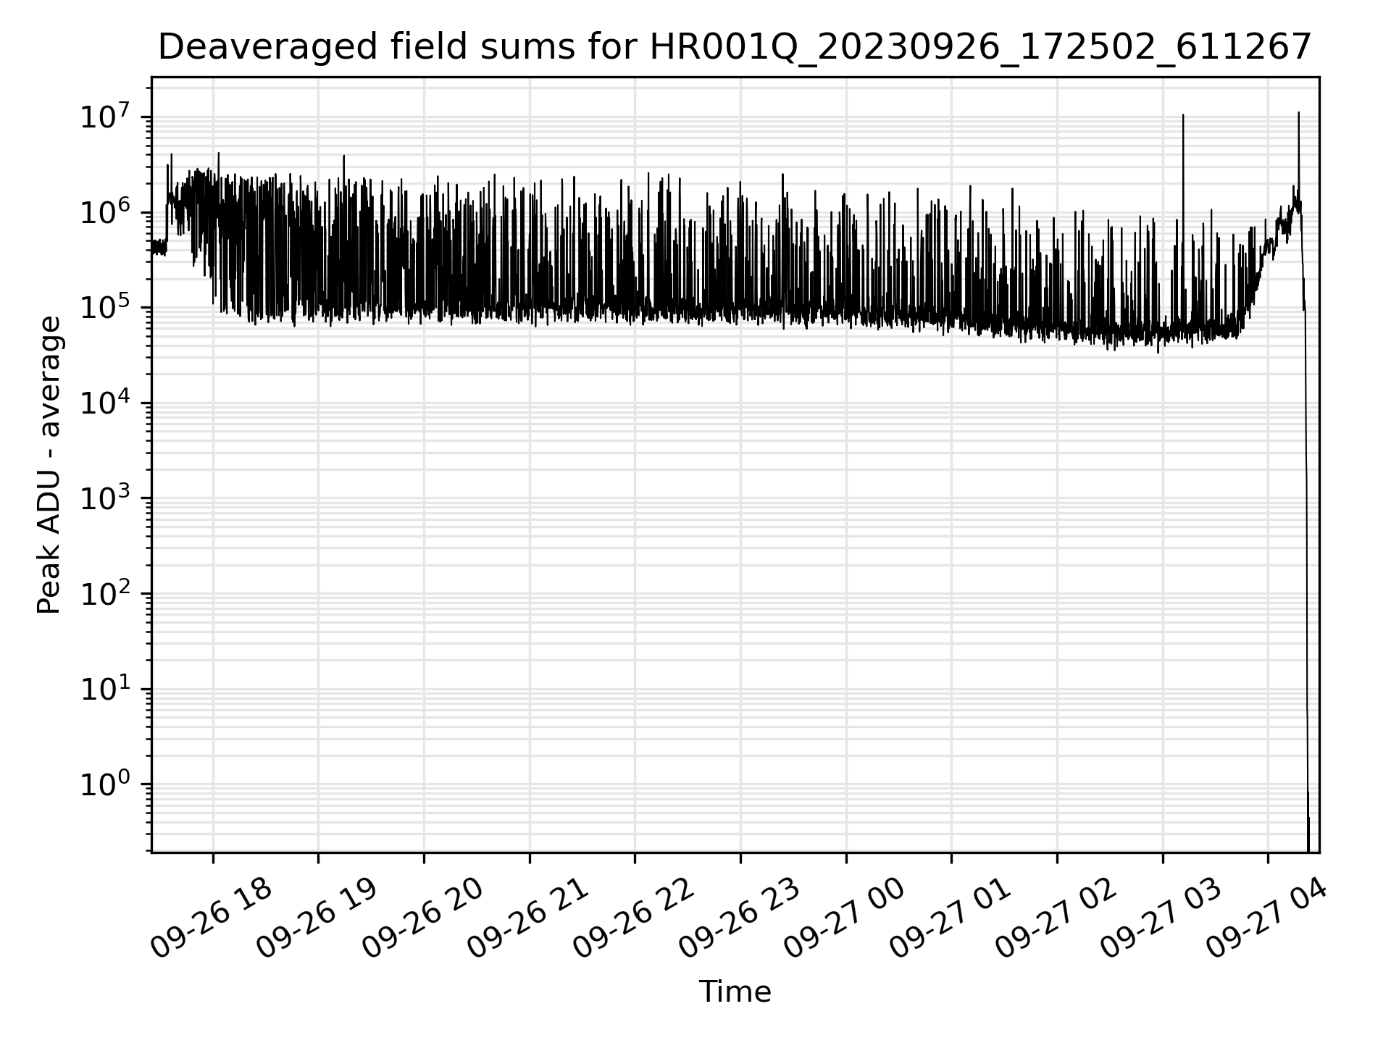Click the 'Time' x-axis label
This screenshot has height=1043, width=1391.
coord(735,992)
